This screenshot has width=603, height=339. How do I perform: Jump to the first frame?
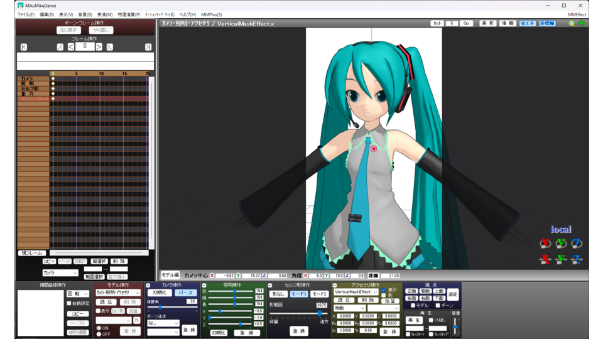click(24, 47)
